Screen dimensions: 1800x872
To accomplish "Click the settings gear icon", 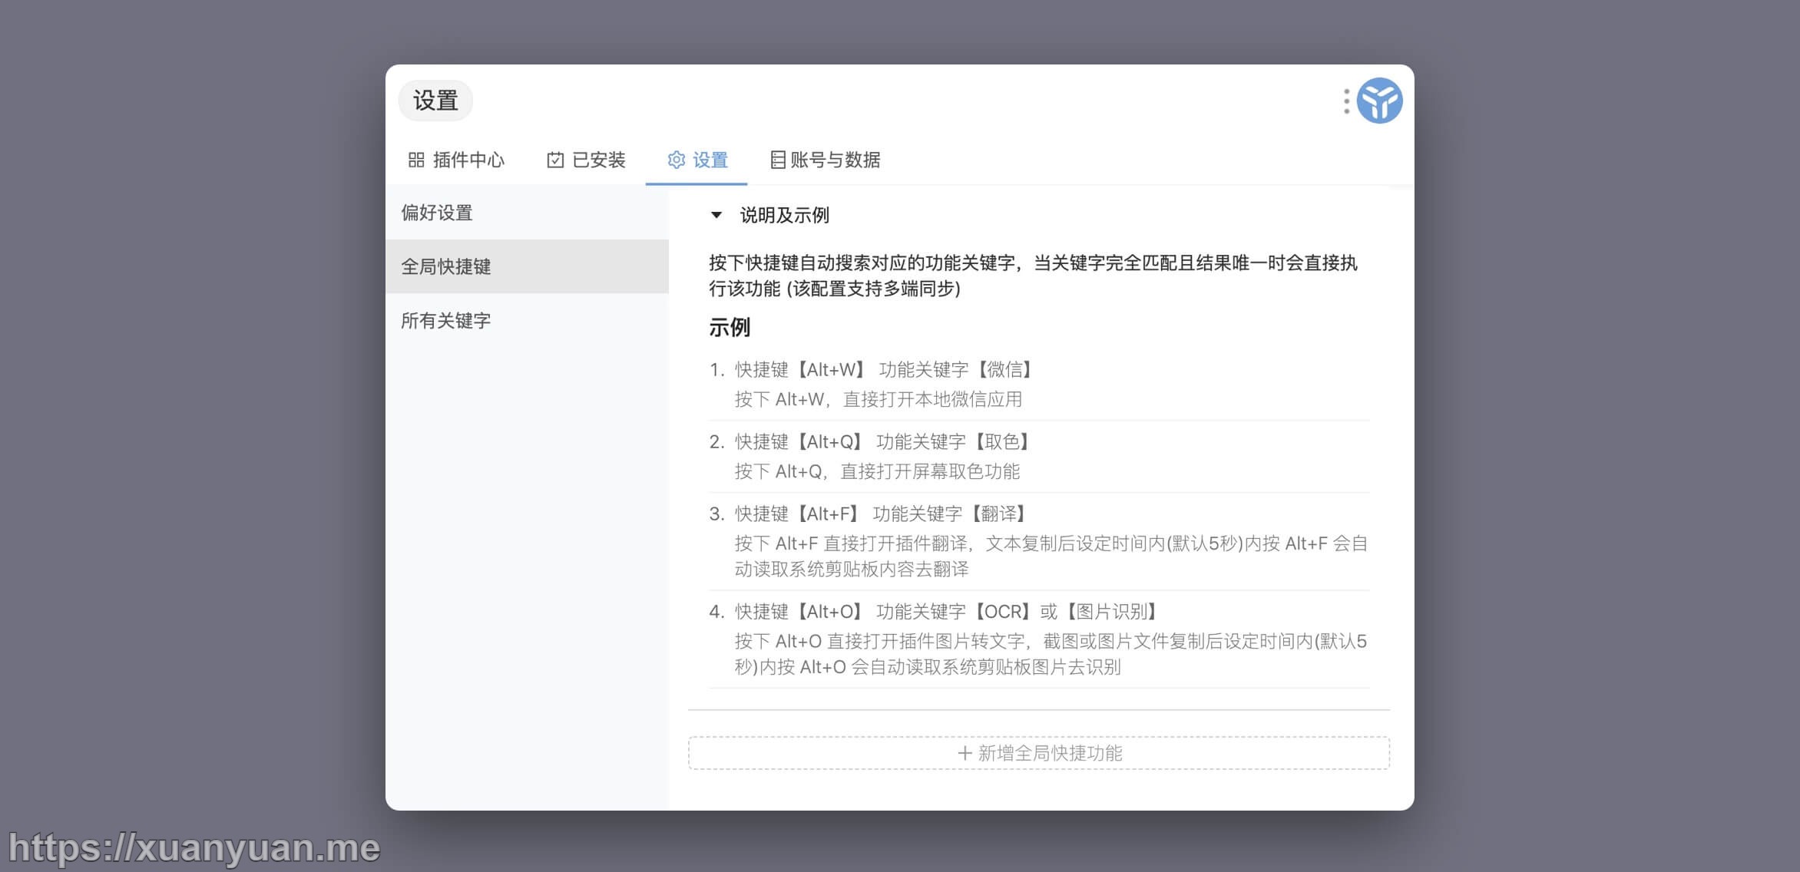I will click(676, 160).
